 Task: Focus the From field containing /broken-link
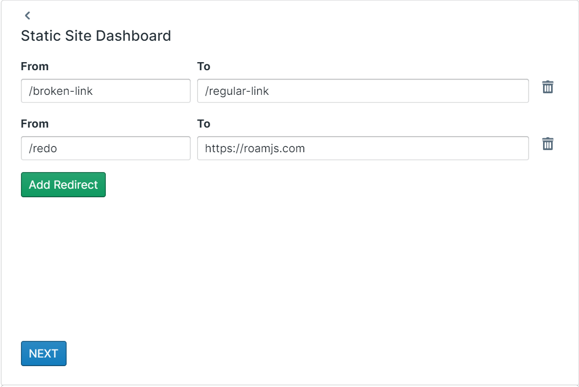click(106, 91)
